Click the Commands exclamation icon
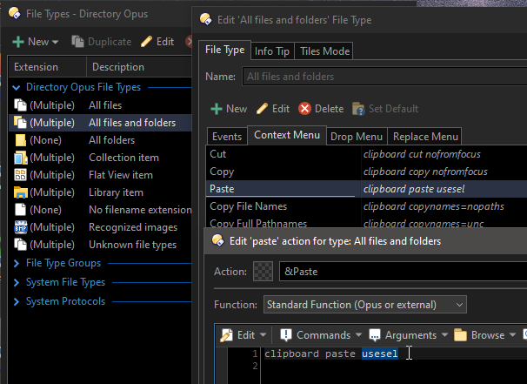The image size is (527, 384). 286,335
